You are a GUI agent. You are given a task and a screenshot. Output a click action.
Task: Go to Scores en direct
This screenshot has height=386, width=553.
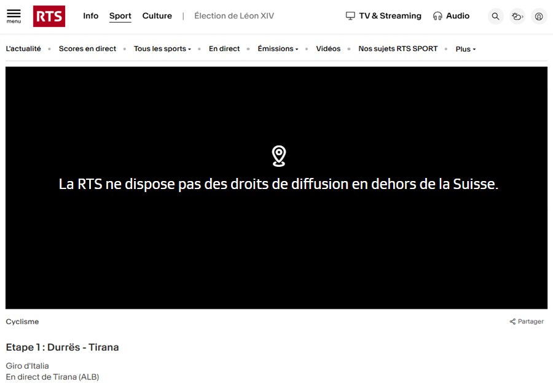click(87, 48)
